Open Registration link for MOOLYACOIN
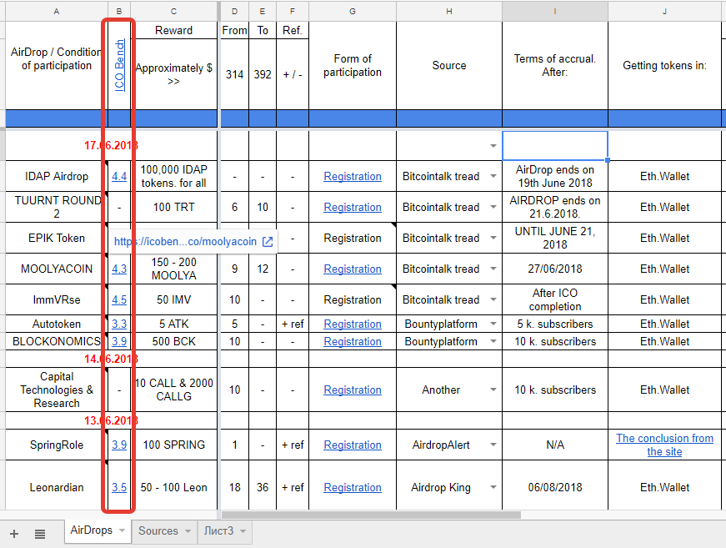The width and height of the screenshot is (726, 548). 353,269
